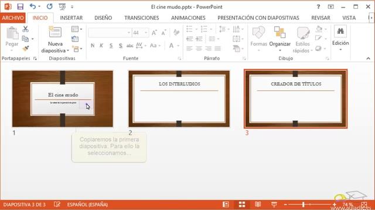
Task: Open Change Case Aa dropdown
Action: click(155, 45)
